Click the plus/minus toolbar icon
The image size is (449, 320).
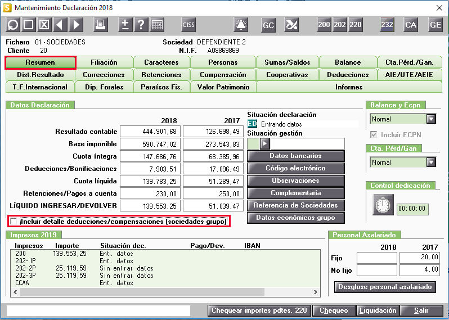point(125,25)
